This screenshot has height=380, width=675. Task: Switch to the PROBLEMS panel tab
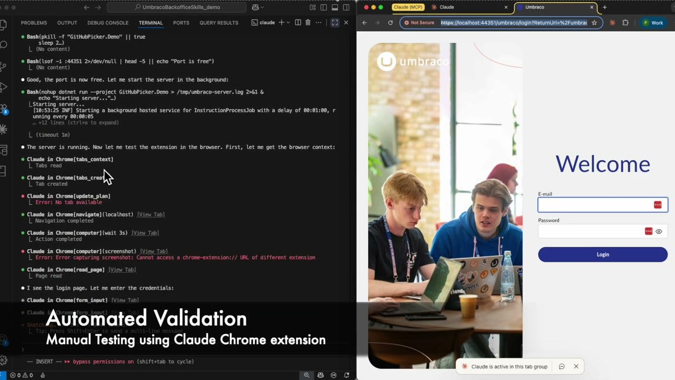(34, 23)
